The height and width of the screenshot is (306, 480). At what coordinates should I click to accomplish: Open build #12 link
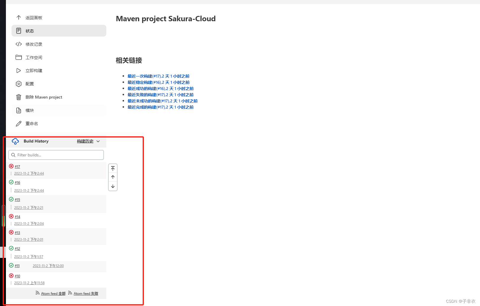[x=17, y=249]
